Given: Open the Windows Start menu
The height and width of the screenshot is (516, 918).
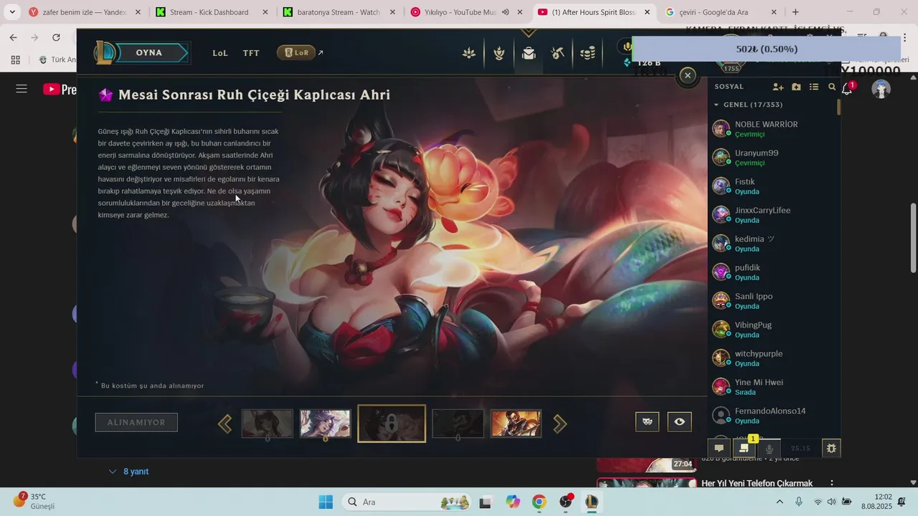Looking at the screenshot, I should tap(326, 502).
